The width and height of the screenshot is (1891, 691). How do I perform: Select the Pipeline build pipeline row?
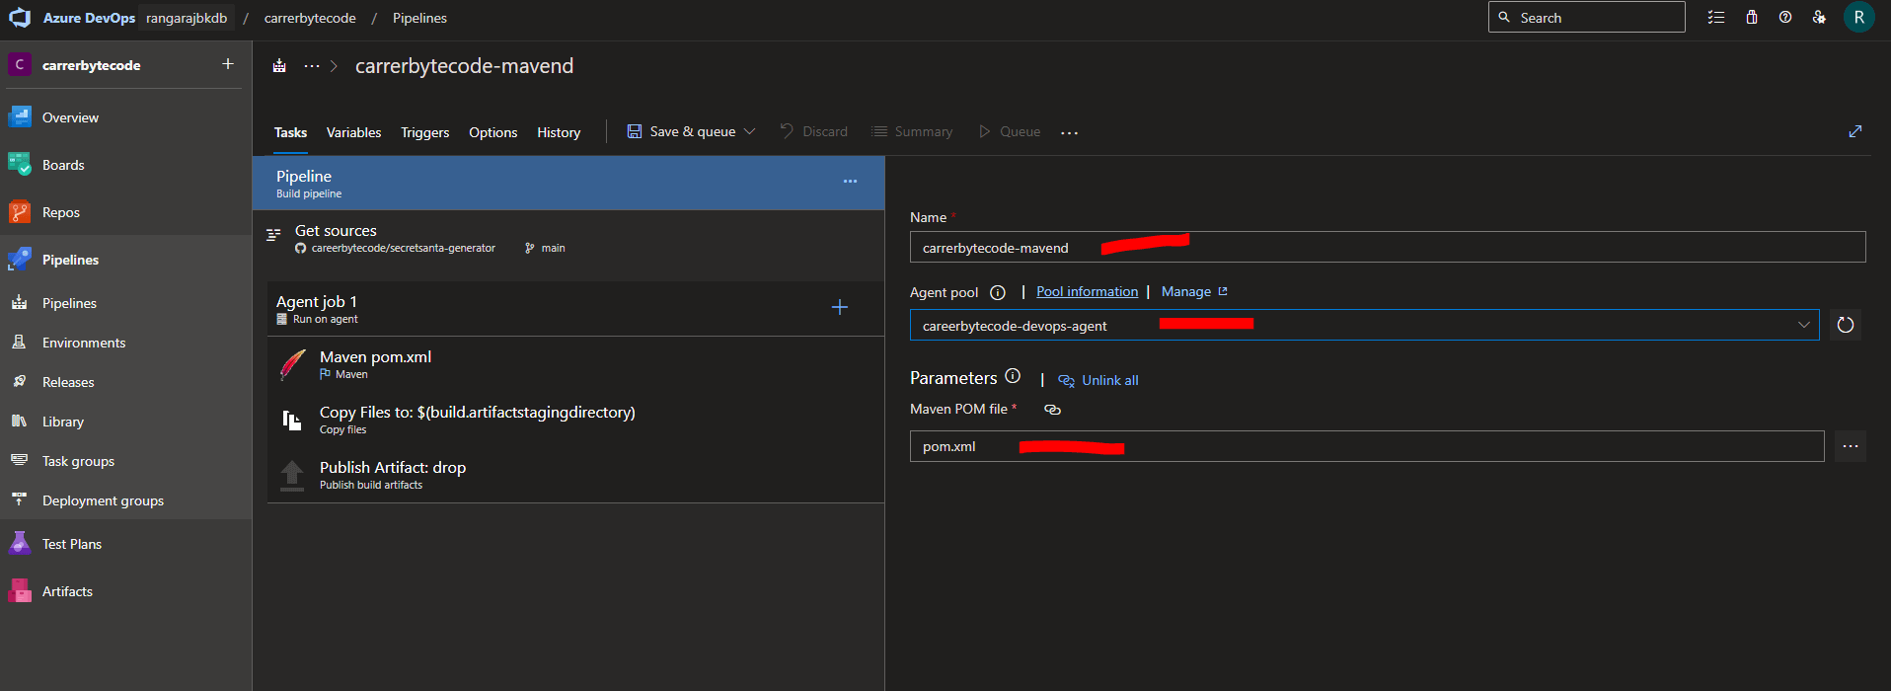pyautogui.click(x=568, y=183)
